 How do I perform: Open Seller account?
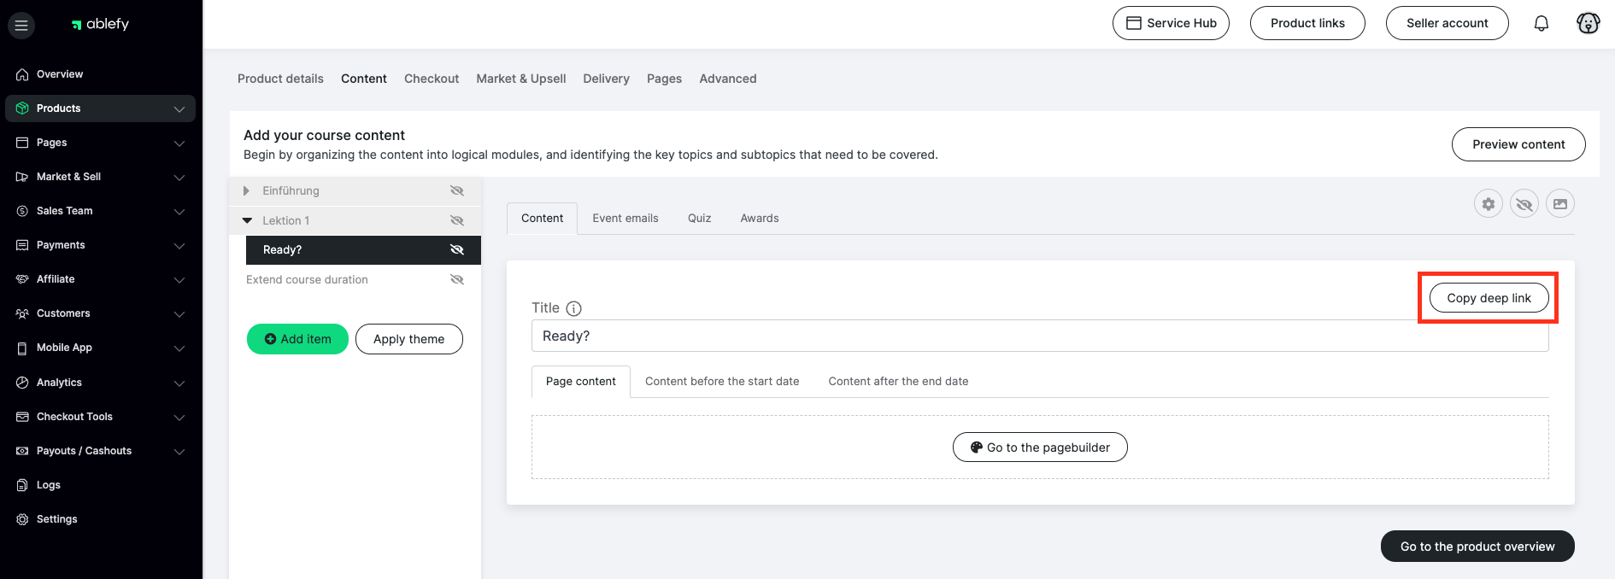coord(1448,23)
